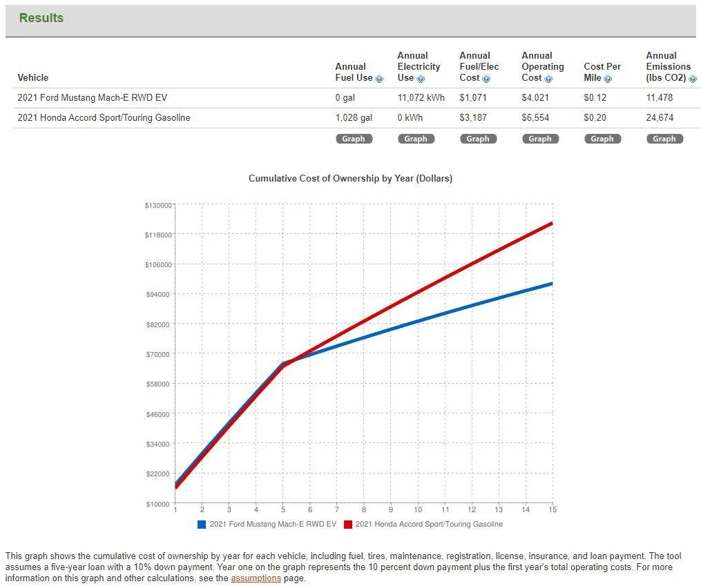This screenshot has height=586, width=701.
Task: Open the assumptions page link
Action: pyautogui.click(x=256, y=578)
